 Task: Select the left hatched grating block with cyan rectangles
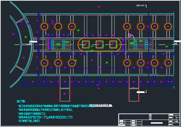coord(58,45)
